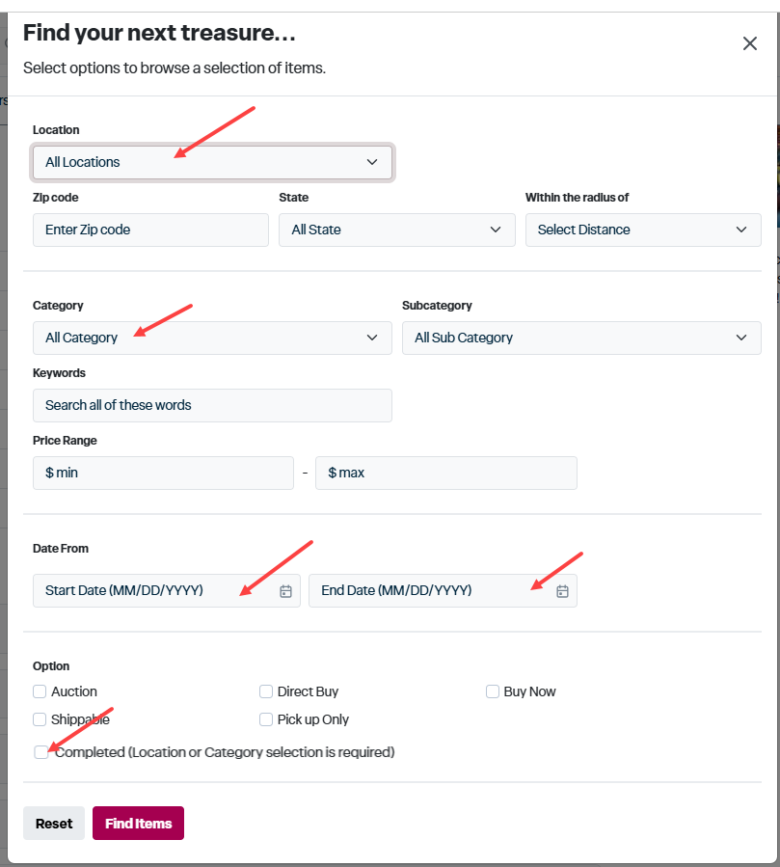Screen dimensions: 780x867
Task: Click the $ min price field
Action: [x=163, y=473]
